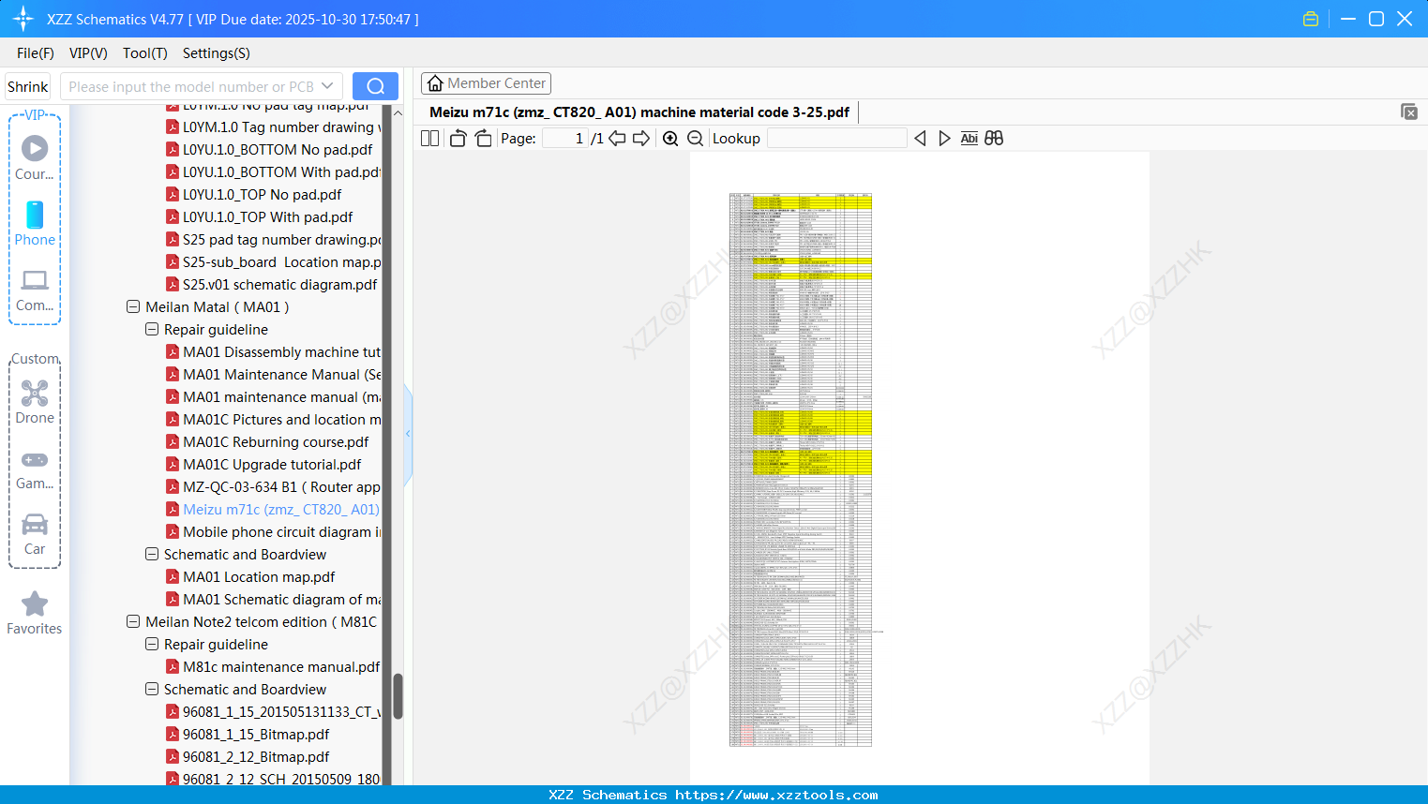Screen dimensions: 1428x804
Task: Toggle the Abi match-case search option
Action: click(x=970, y=139)
